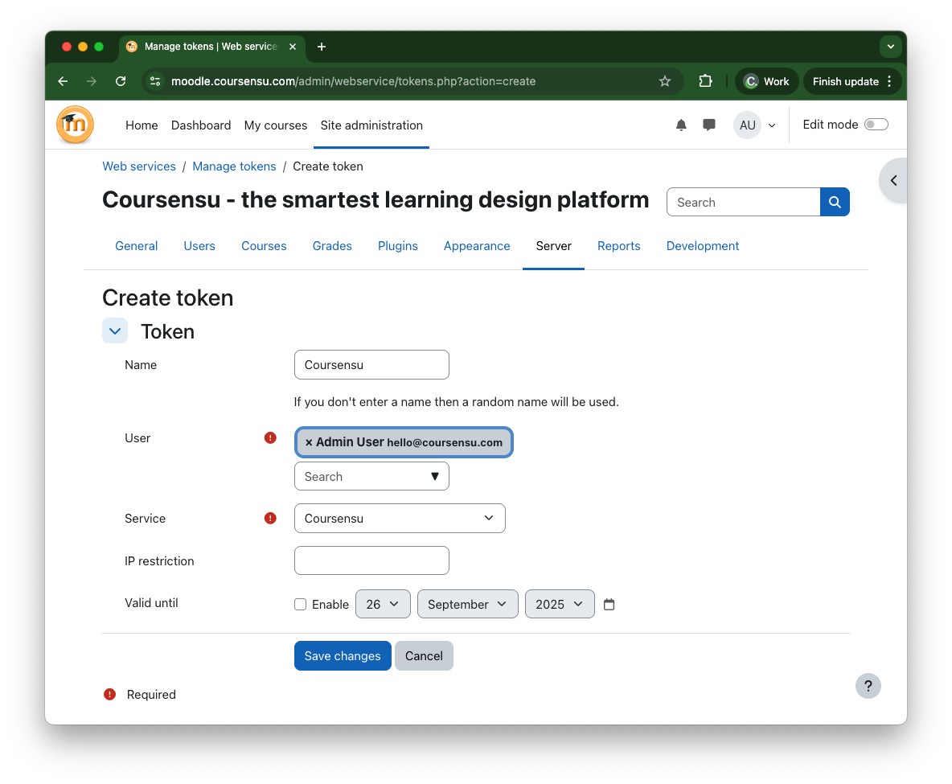Open the Reports tab
The width and height of the screenshot is (952, 784).
click(618, 246)
